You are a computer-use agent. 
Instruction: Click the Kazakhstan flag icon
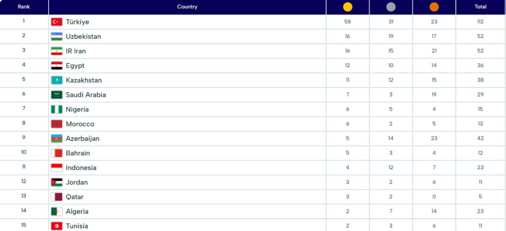tap(57, 80)
